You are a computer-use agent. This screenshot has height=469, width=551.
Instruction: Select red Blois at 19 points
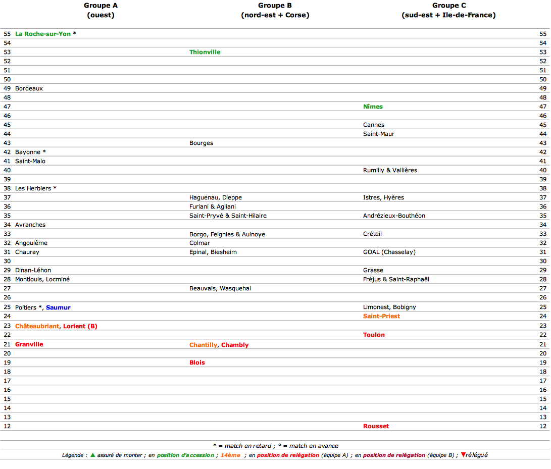[x=197, y=362]
